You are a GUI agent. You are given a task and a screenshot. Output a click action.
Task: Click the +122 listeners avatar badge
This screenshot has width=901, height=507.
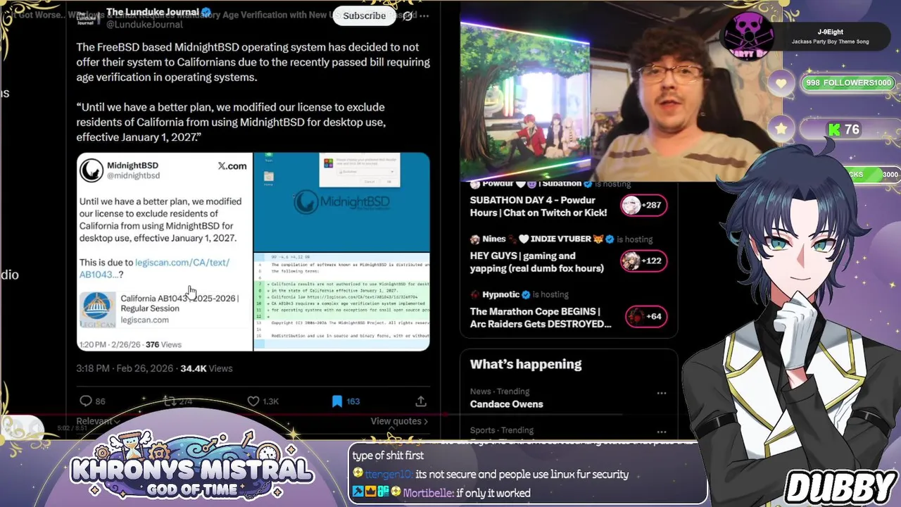tap(642, 261)
